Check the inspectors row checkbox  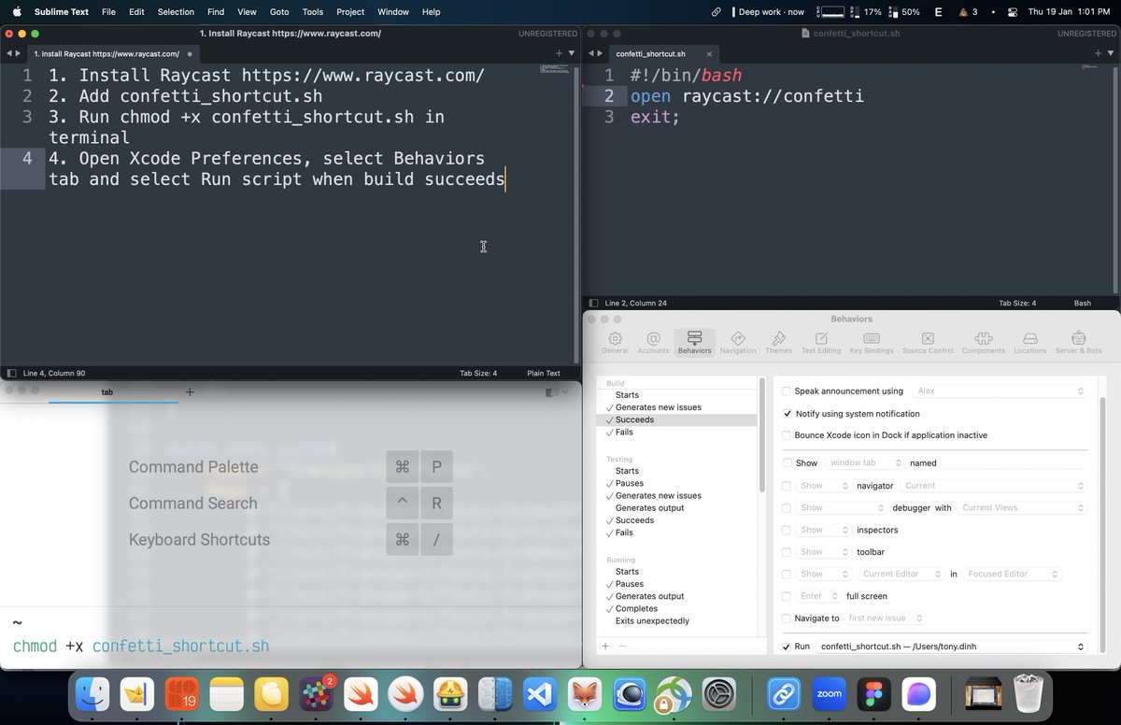click(x=786, y=530)
